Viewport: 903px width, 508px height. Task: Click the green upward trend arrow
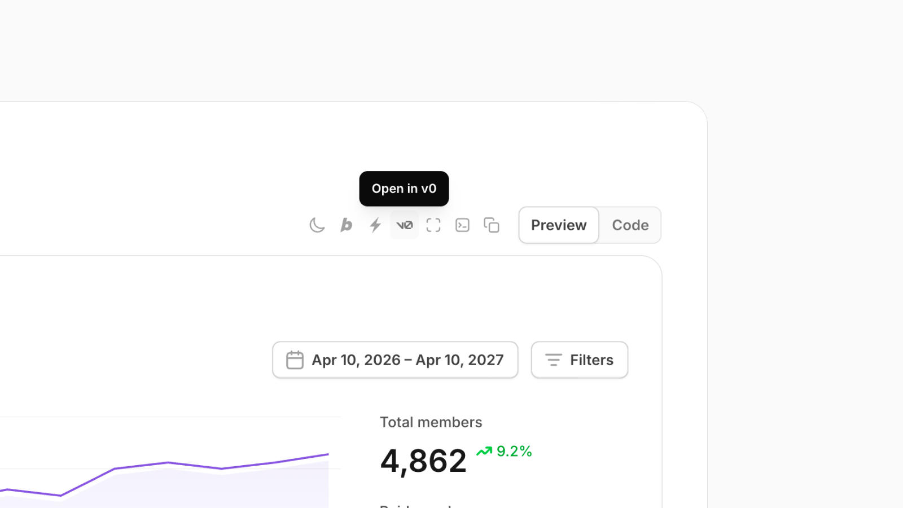(484, 452)
